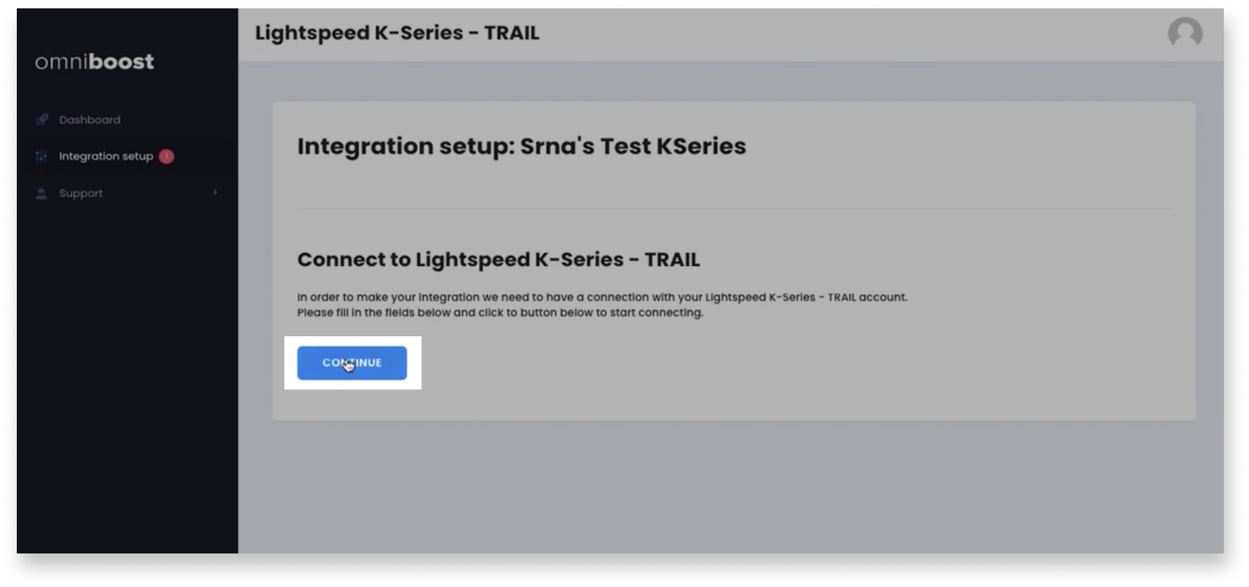The height and width of the screenshot is (587, 1249).
Task: Click the sentence starting "Please fill in the fields"
Action: 500,313
